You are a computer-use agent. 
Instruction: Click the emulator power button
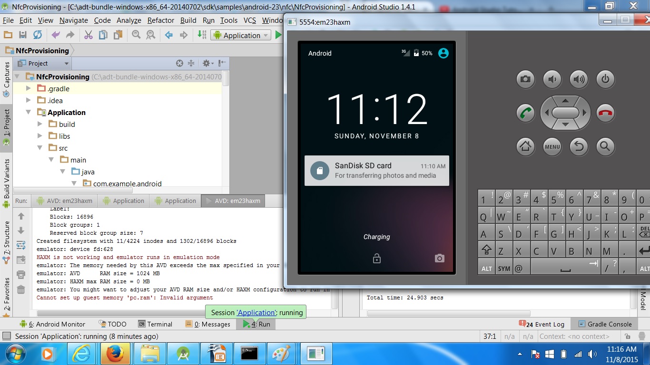click(605, 79)
